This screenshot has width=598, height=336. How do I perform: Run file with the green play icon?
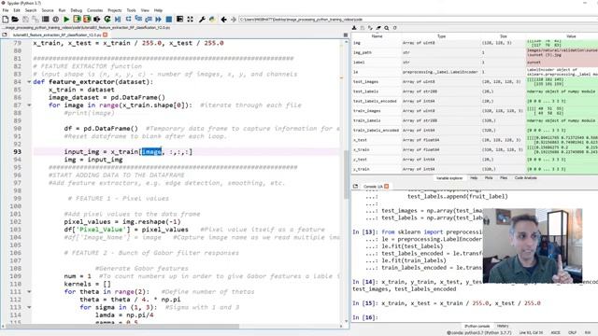[66, 19]
